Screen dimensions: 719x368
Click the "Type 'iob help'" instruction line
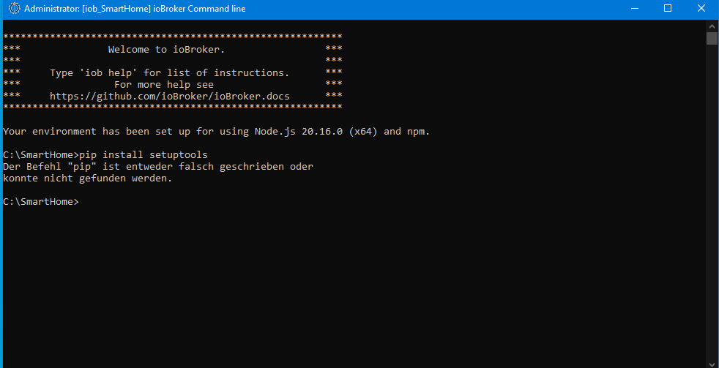tap(169, 73)
